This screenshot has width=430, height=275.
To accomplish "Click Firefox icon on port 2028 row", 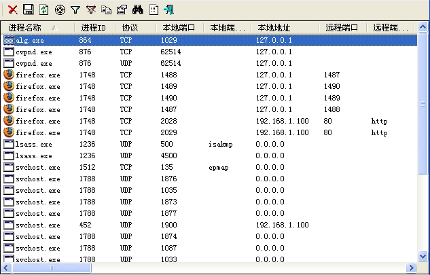I will point(9,121).
